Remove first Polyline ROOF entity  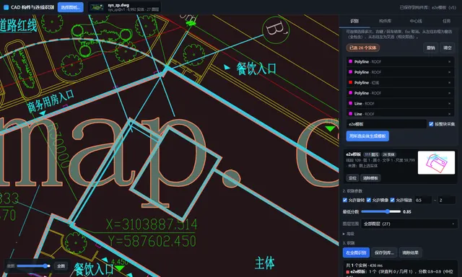click(x=449, y=62)
